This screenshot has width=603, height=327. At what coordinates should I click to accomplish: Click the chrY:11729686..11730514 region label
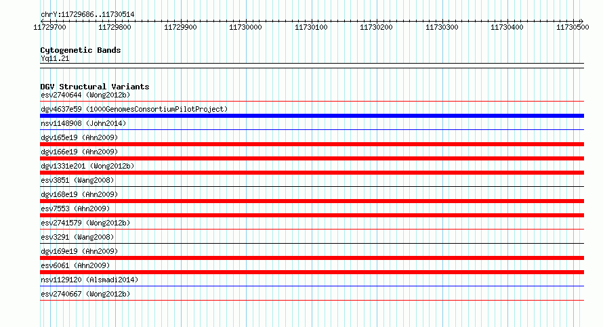coord(87,15)
